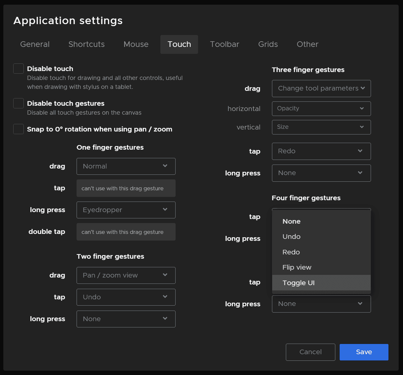The image size is (403, 375).
Task: Switch to the Shortcuts tab
Action: [86, 44]
